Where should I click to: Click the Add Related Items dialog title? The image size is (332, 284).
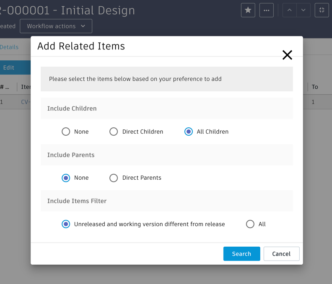click(x=81, y=46)
